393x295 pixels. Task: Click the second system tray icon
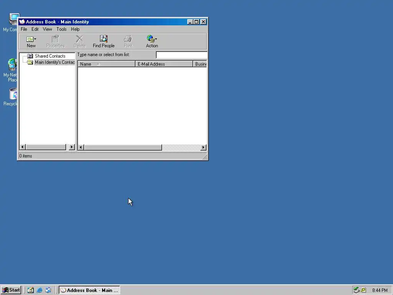[363, 290]
